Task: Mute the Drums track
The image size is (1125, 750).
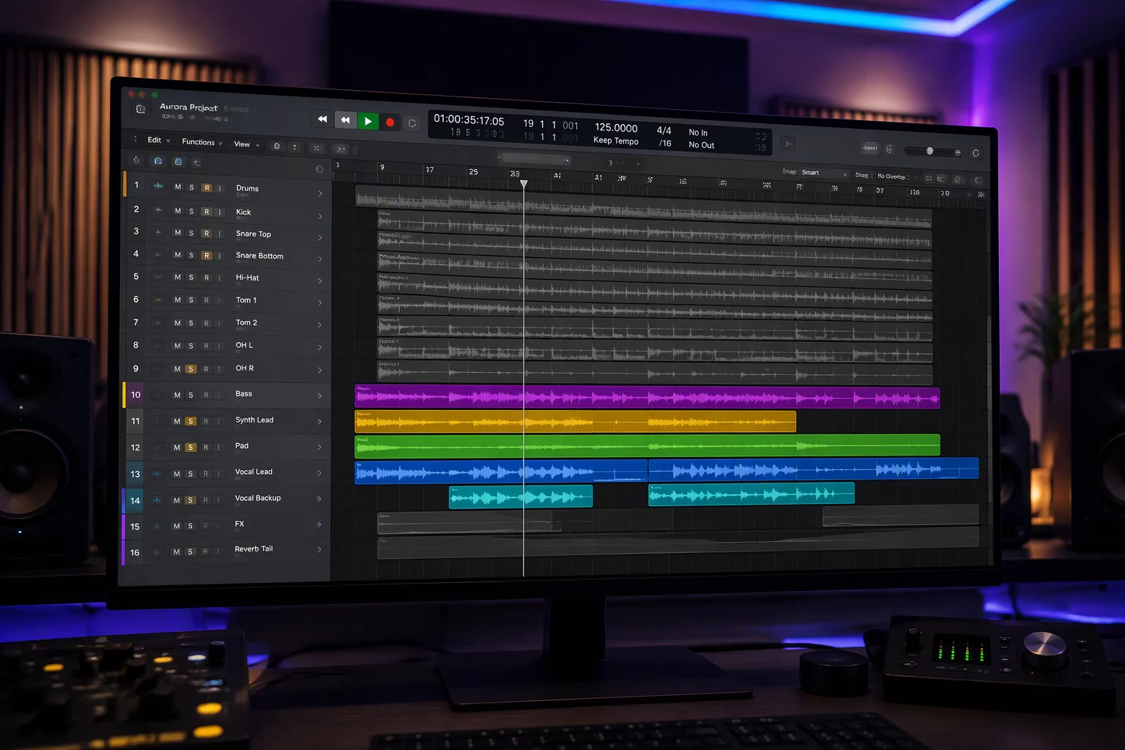Action: tap(178, 187)
